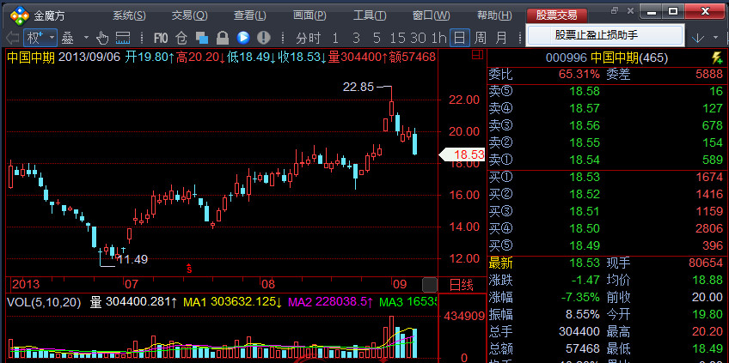Screen dimensions: 729x363
Task: Open the dropdown arrow beside 权+
Action: coord(52,38)
